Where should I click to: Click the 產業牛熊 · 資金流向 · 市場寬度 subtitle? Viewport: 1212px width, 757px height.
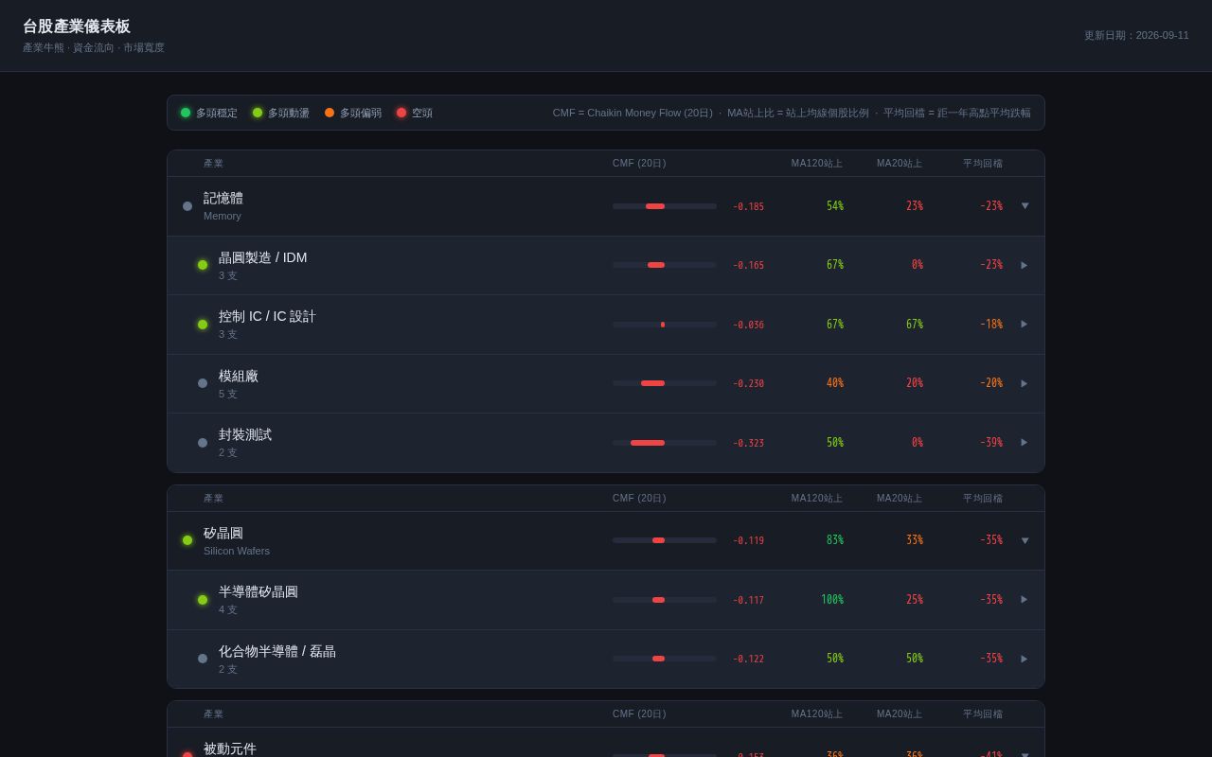pyautogui.click(x=94, y=47)
